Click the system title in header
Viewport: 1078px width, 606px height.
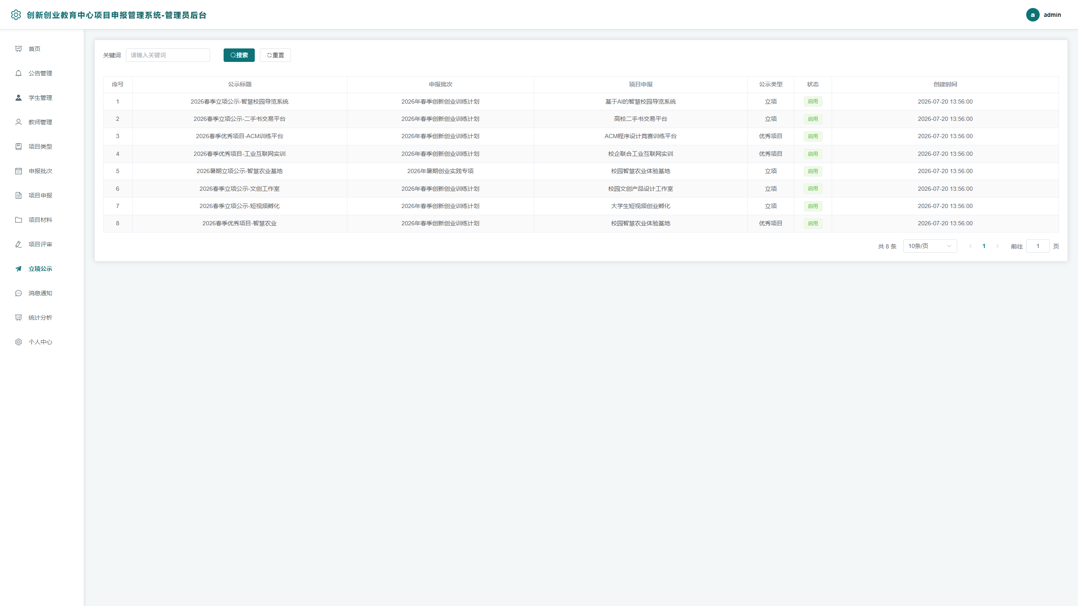point(117,15)
